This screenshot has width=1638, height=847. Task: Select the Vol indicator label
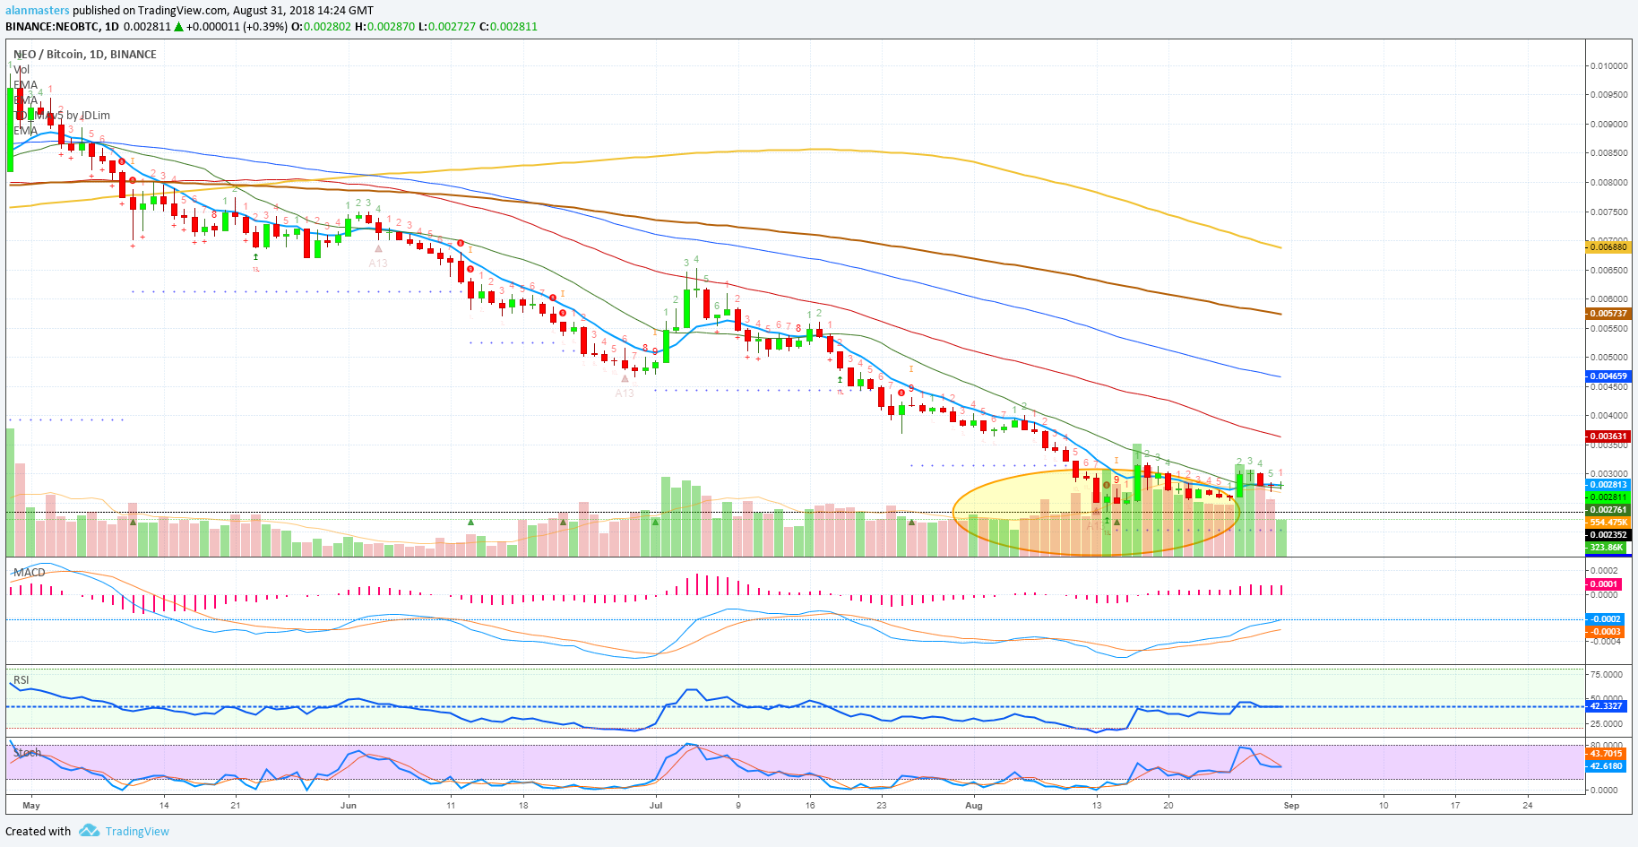[x=22, y=69]
